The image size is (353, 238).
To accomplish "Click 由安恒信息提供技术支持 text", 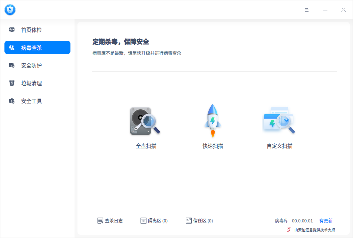I will [315, 230].
